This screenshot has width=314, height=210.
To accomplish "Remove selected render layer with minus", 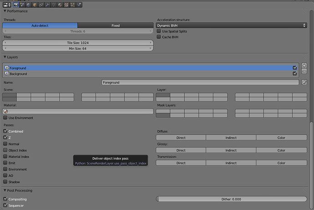I will [x=304, y=72].
